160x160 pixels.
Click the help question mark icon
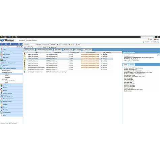click(10, 44)
